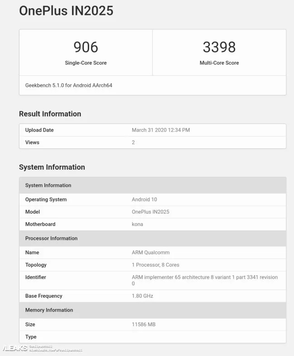Click the Upload Date label

point(39,130)
